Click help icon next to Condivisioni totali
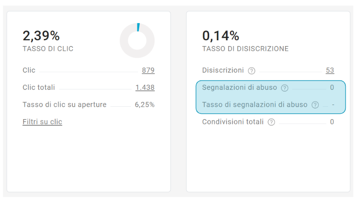 coord(271,122)
